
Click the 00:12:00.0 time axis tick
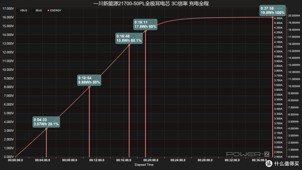[97, 160]
